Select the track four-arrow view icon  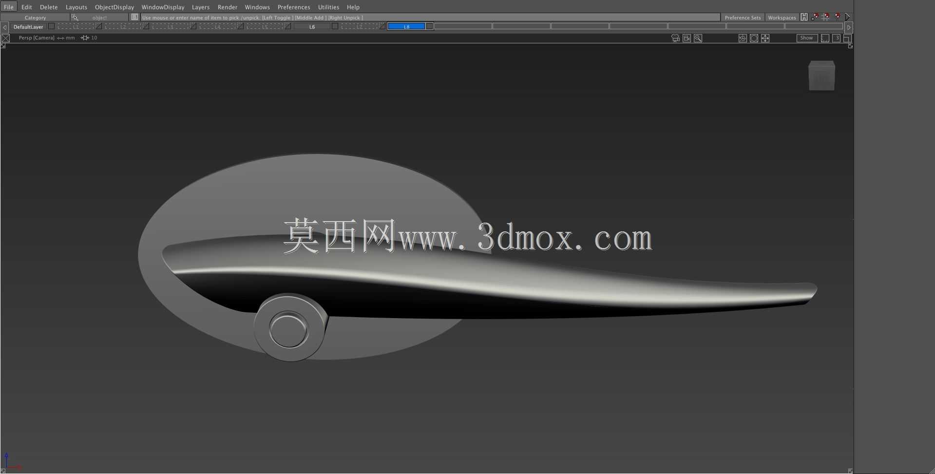[x=765, y=38]
